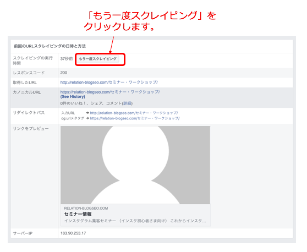Click the og:urlメタタグ label text
Viewport: 307px width, 252px height.
tap(73, 118)
